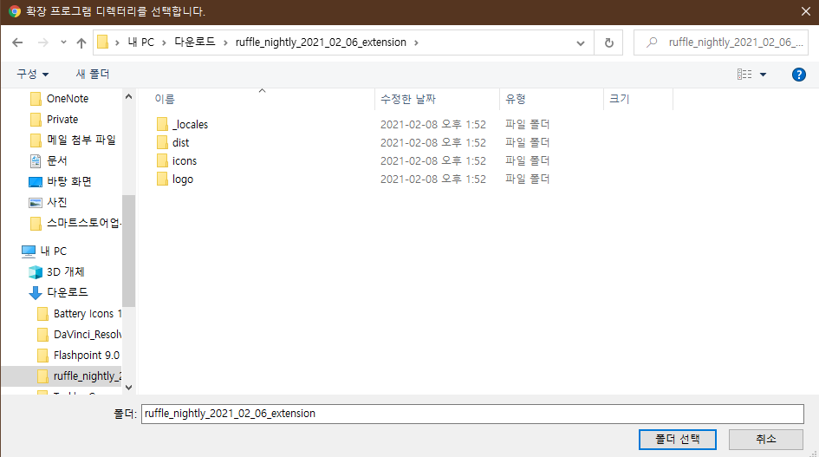The height and width of the screenshot is (457, 819).
Task: Click the 사진 pictures icon
Action: point(36,203)
